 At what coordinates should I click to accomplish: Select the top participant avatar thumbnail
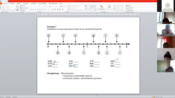[x=168, y=6]
